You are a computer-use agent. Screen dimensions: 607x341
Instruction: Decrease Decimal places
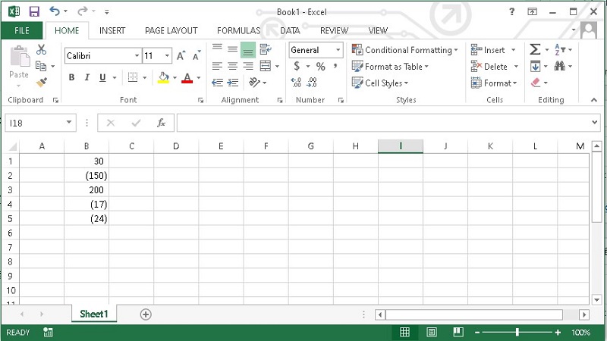click(312, 82)
